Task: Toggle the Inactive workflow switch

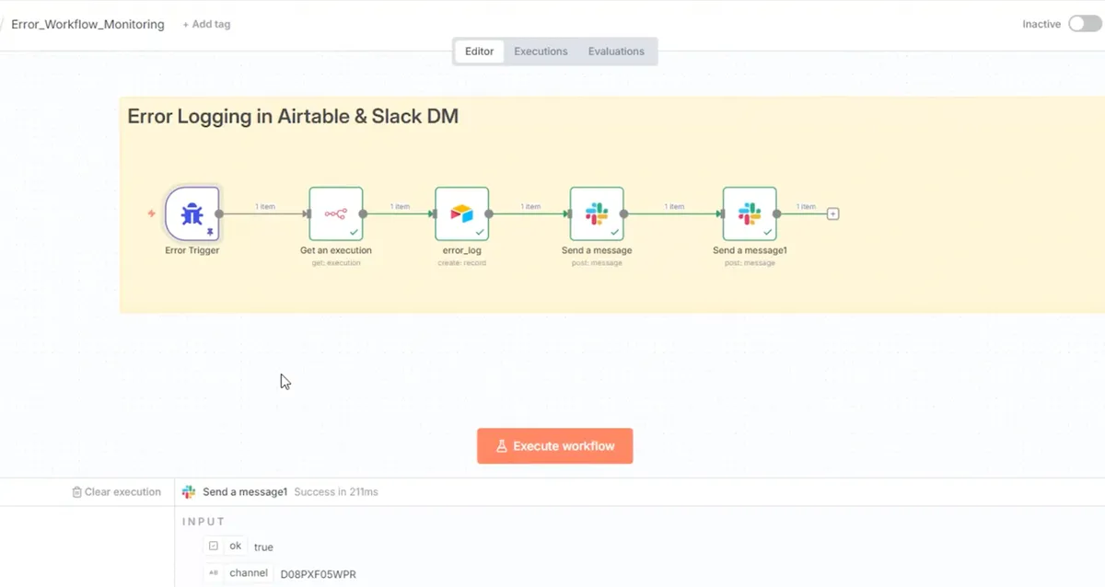Action: point(1085,24)
